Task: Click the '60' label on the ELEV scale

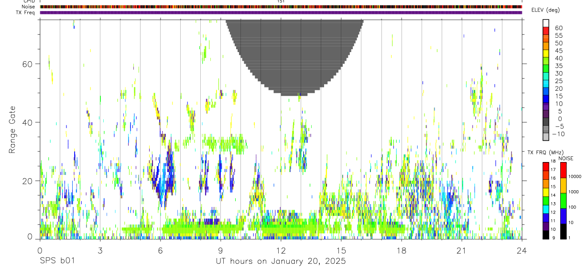Action: point(558,28)
